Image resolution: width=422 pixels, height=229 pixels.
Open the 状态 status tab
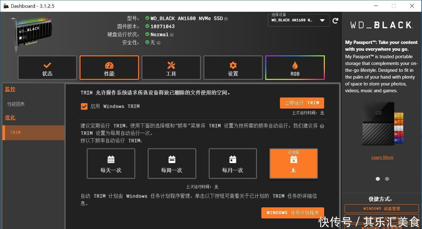(x=47, y=68)
